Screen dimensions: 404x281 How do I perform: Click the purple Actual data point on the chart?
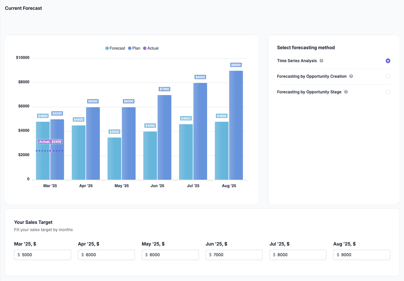[50, 150]
